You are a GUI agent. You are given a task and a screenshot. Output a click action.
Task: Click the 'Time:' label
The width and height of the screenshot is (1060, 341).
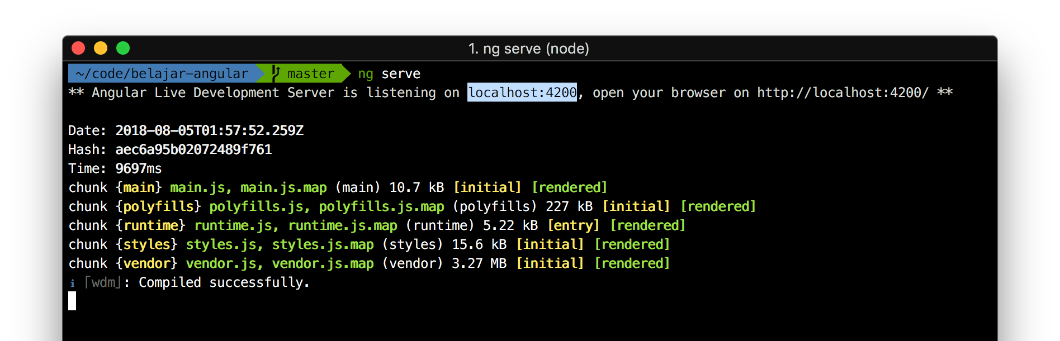[87, 169]
